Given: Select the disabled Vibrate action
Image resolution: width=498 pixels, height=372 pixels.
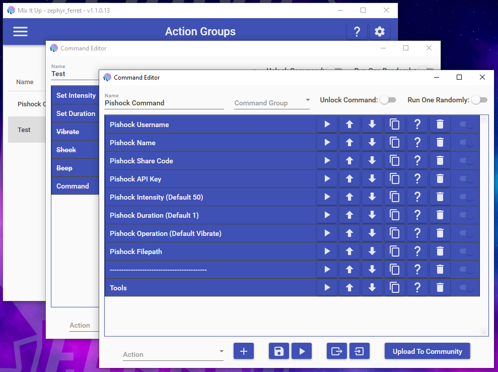Looking at the screenshot, I should click(75, 132).
